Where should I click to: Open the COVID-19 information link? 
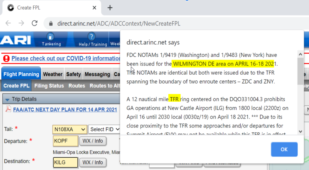click(x=66, y=58)
